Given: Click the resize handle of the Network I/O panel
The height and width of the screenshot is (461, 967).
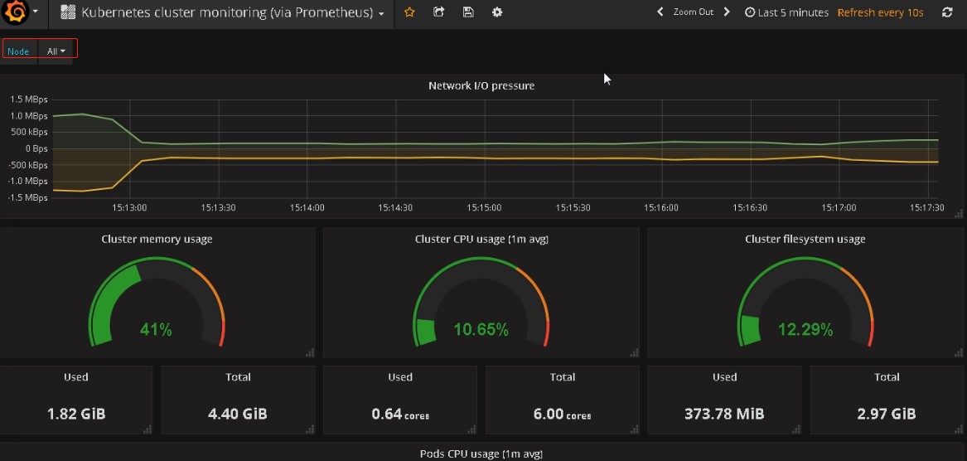Looking at the screenshot, I should 959,214.
